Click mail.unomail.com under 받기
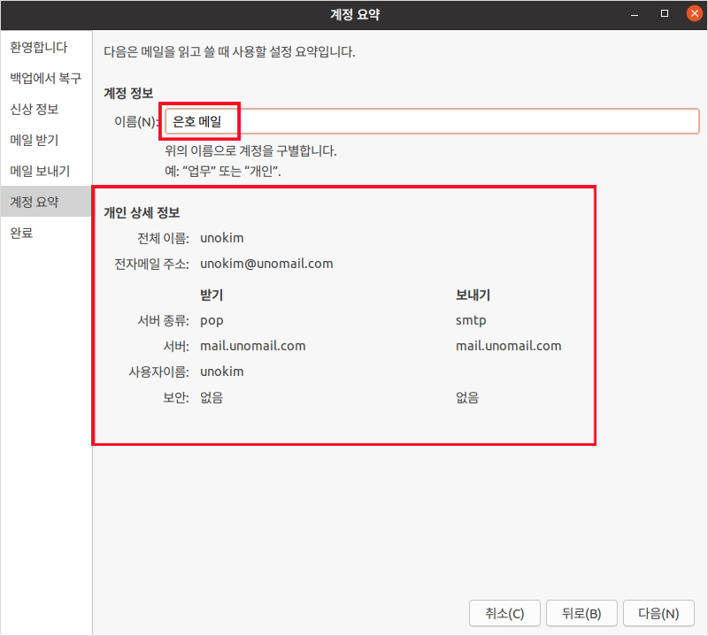708x636 pixels. tap(253, 346)
